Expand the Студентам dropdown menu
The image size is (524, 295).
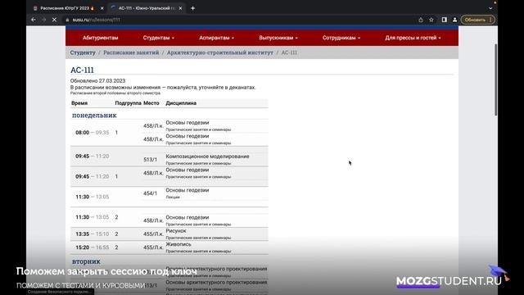pyautogui.click(x=159, y=38)
